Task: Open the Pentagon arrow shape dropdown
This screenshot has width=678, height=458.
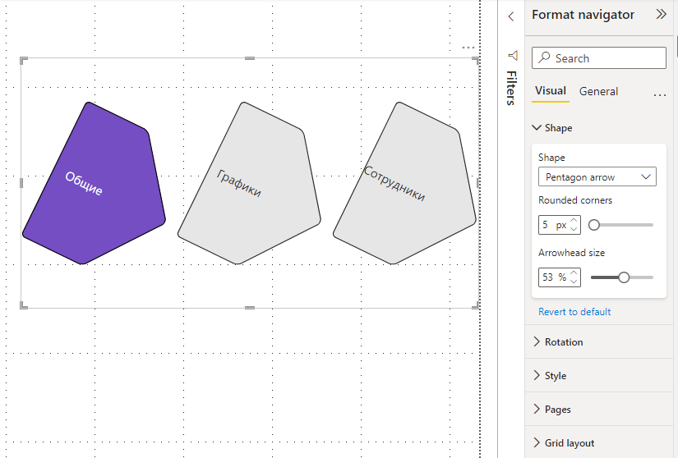Action: [597, 176]
